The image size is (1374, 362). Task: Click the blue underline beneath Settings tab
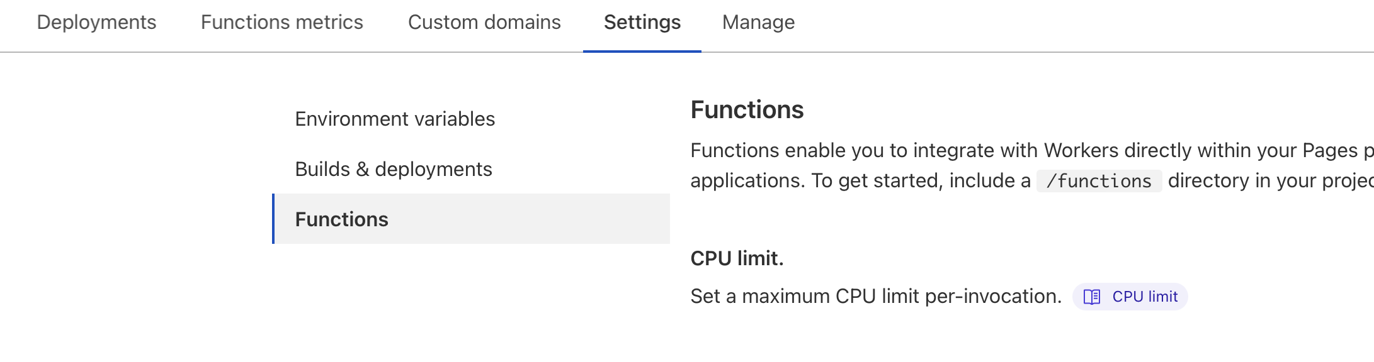point(642,51)
